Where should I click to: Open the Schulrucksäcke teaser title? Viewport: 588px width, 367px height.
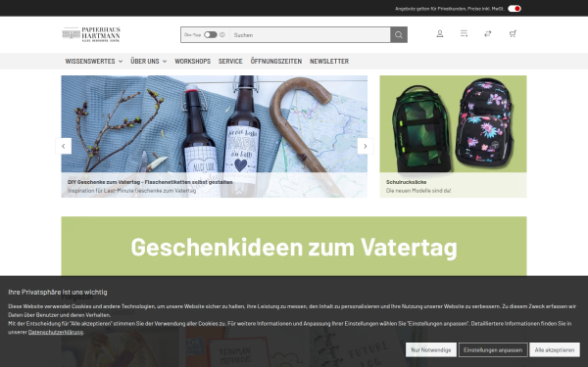[406, 182]
